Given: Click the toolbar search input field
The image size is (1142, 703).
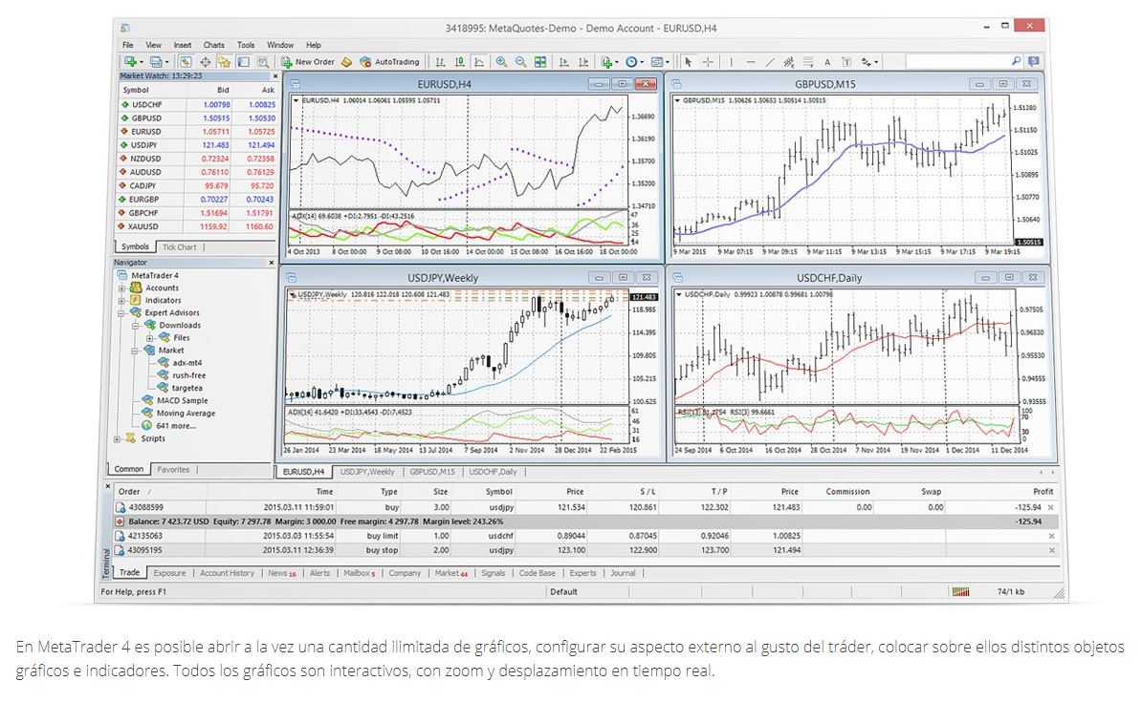Looking at the screenshot, I should point(955,62).
